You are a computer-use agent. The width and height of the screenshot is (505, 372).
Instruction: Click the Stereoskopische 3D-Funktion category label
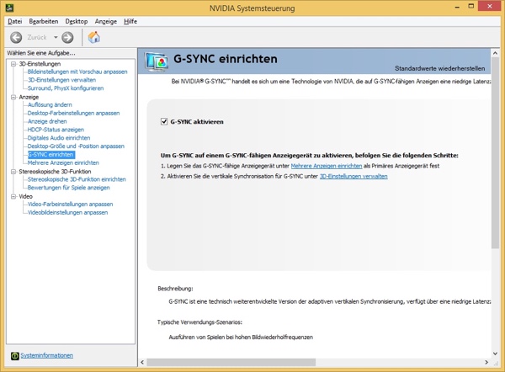[55, 172]
